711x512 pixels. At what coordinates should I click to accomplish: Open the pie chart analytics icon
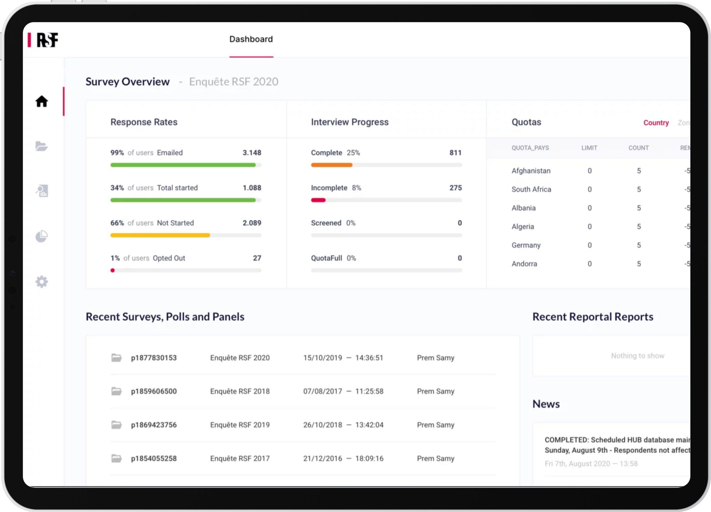pos(41,236)
